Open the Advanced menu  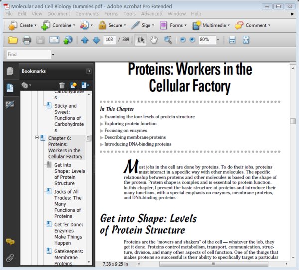[151, 14]
